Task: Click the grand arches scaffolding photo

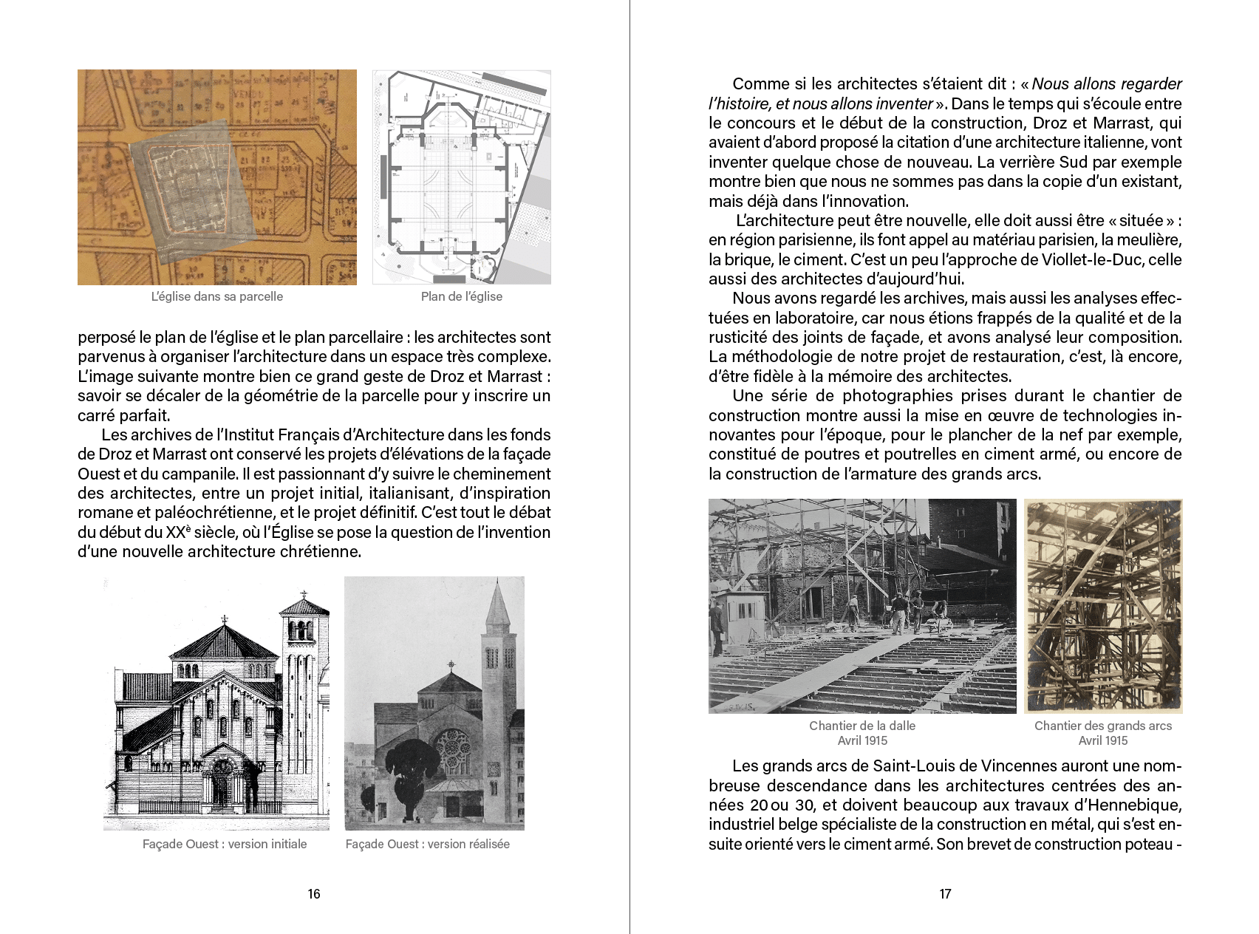Action: [1103, 606]
